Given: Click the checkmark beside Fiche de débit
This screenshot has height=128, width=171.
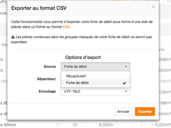Looking at the screenshot, I should point(124,83).
